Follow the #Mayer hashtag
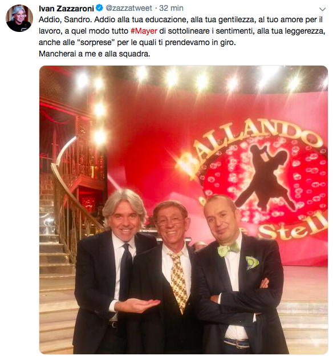 point(144,31)
